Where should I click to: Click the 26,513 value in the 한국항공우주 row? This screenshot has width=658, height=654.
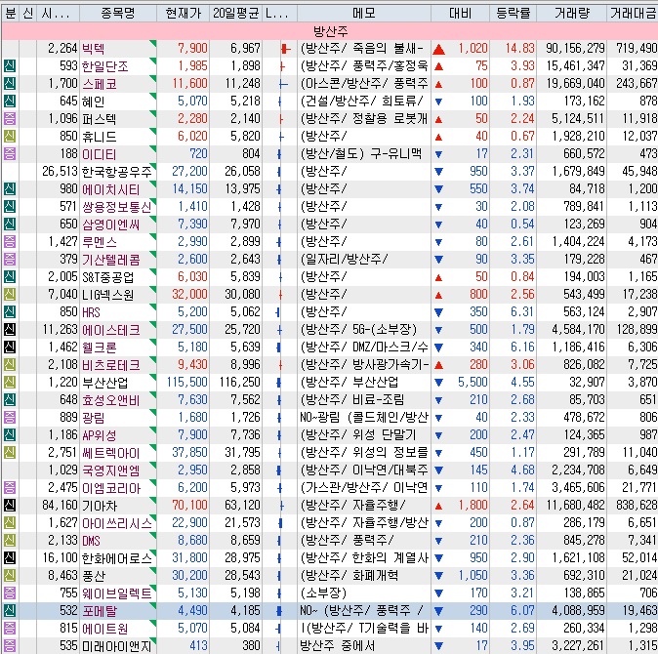(x=60, y=171)
